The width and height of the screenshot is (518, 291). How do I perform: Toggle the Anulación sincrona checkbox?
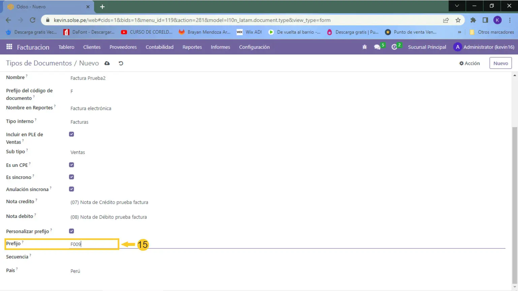point(71,189)
